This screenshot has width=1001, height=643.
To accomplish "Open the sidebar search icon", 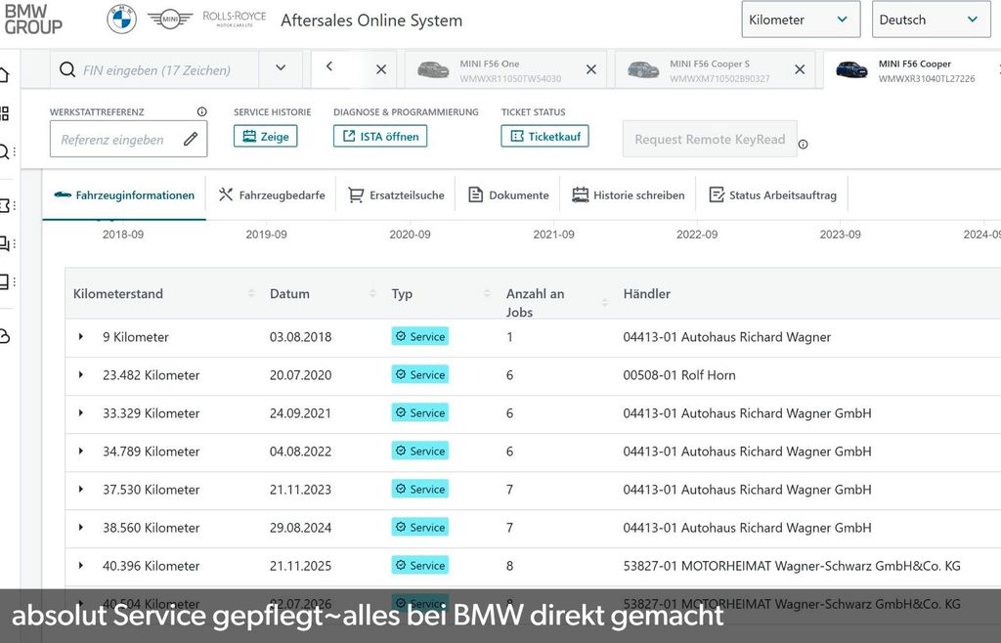I will coord(4,151).
